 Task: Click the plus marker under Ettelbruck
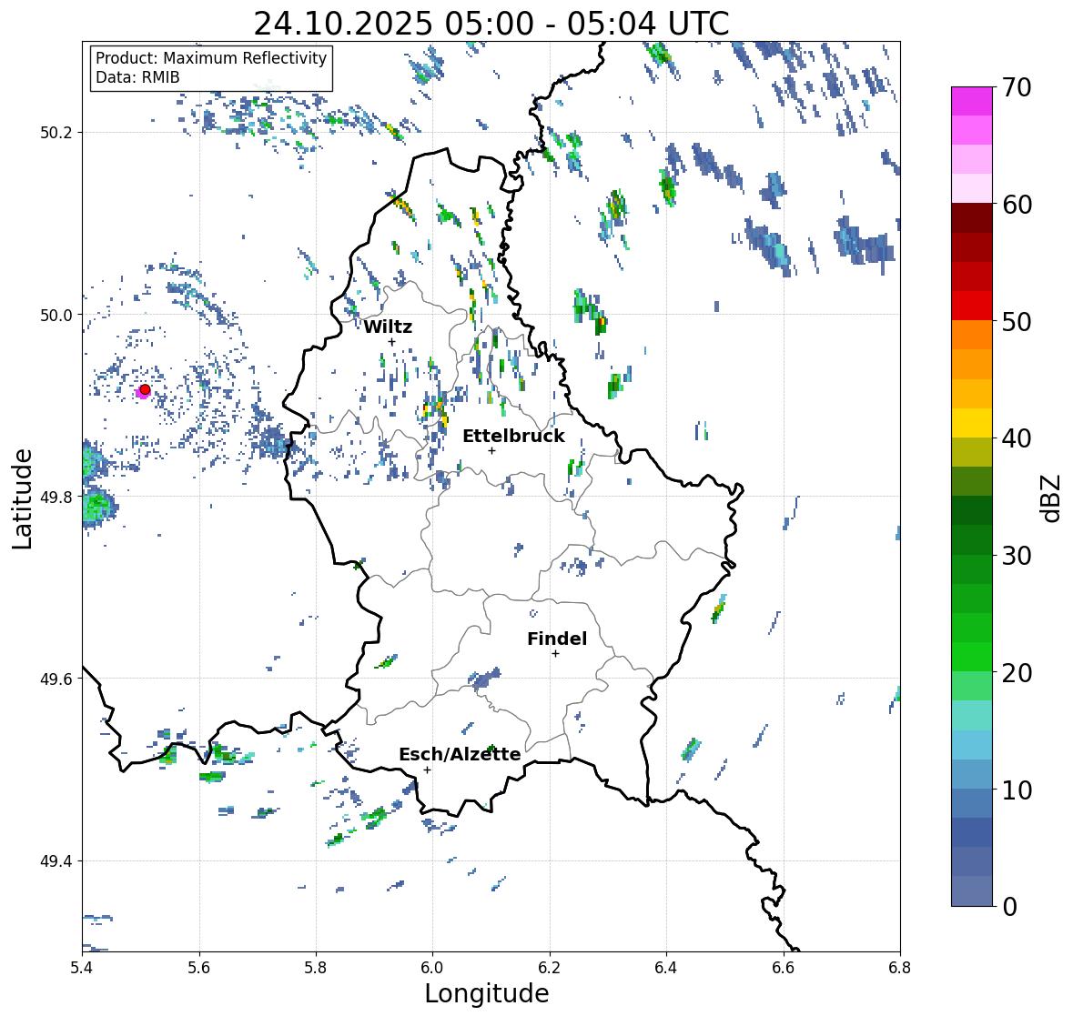tap(491, 450)
